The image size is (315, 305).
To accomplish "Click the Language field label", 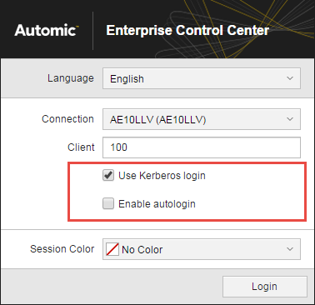I will click(x=71, y=78).
